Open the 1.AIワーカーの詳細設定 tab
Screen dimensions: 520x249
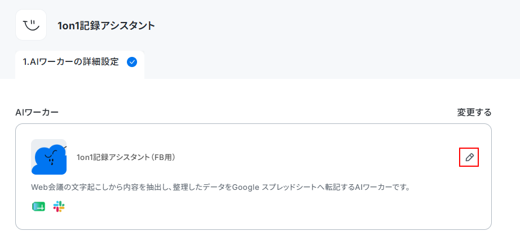[80, 62]
